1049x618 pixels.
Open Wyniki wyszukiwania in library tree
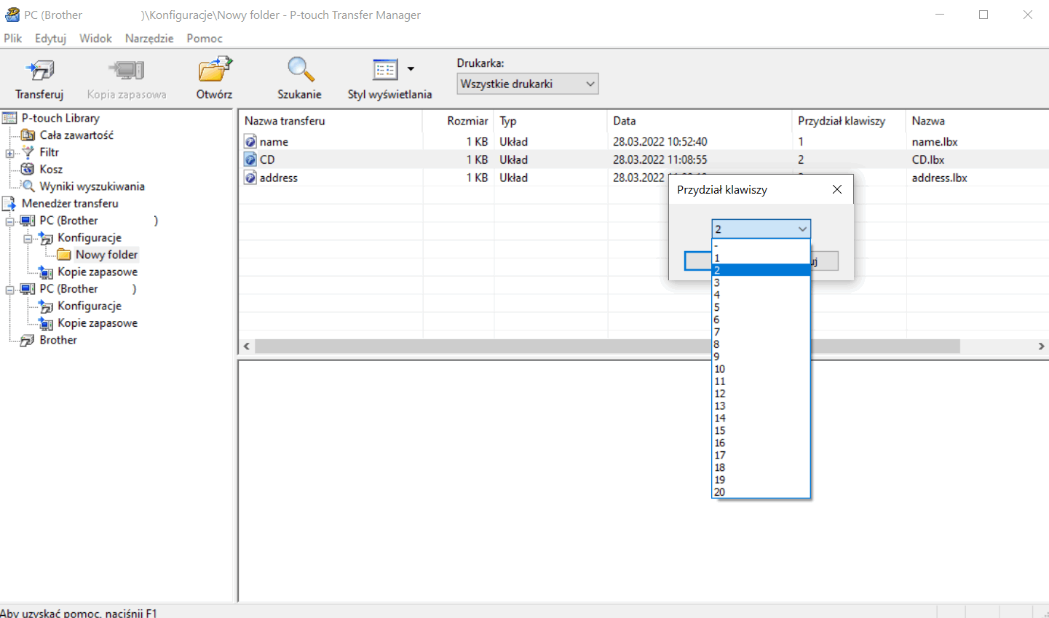click(92, 186)
